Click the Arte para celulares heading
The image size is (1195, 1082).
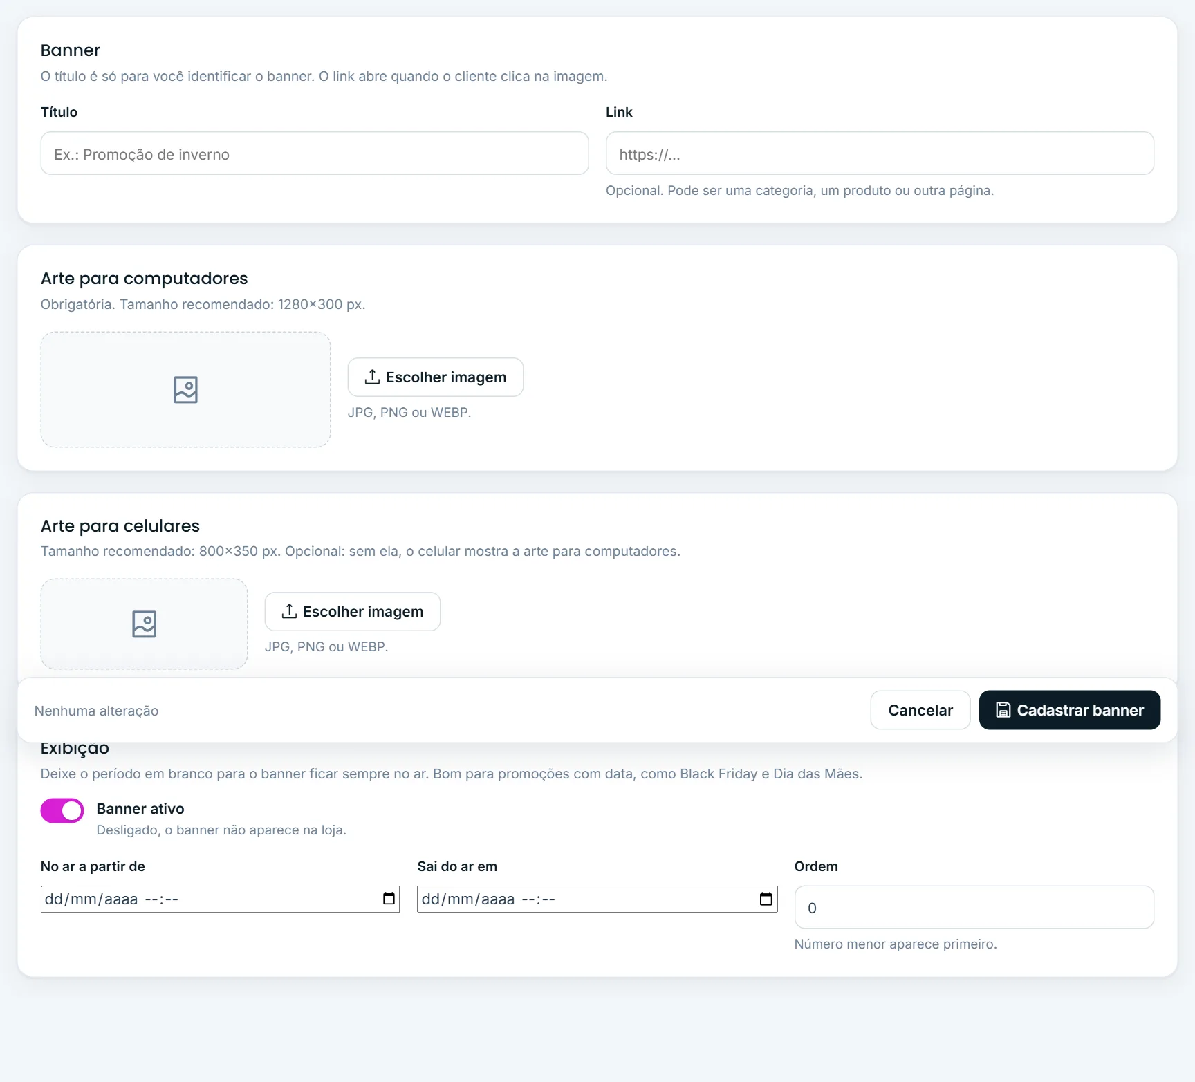(120, 526)
